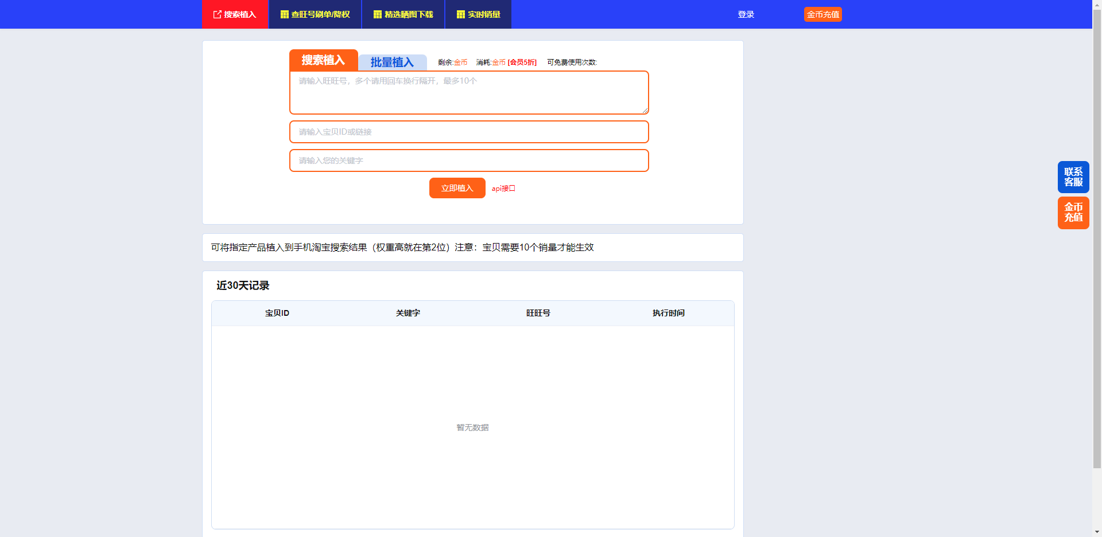
Task: Click the 登录 login link
Action: click(746, 14)
